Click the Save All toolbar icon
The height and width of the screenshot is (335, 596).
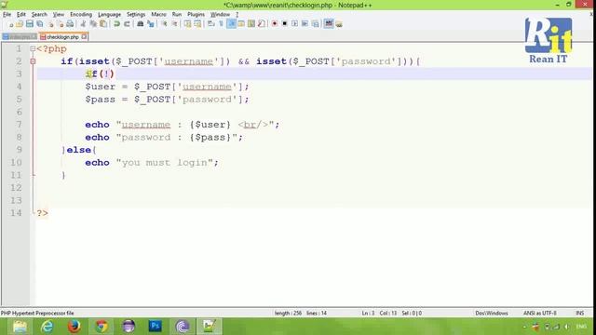[x=39, y=24]
